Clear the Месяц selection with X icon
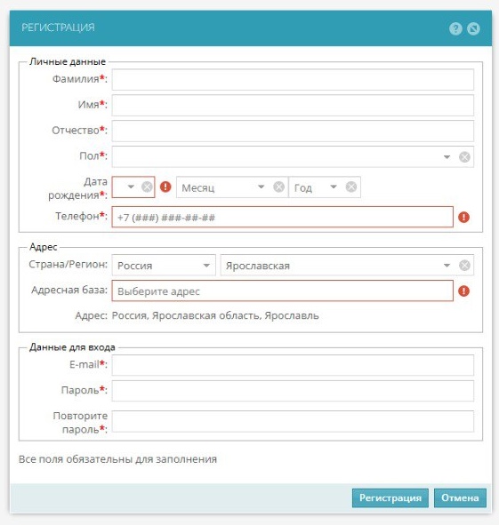This screenshot has width=499, height=525. click(278, 187)
